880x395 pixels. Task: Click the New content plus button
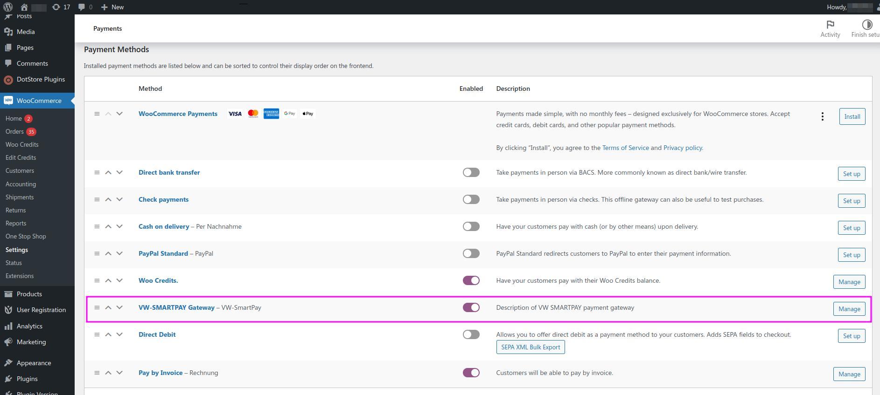click(112, 7)
